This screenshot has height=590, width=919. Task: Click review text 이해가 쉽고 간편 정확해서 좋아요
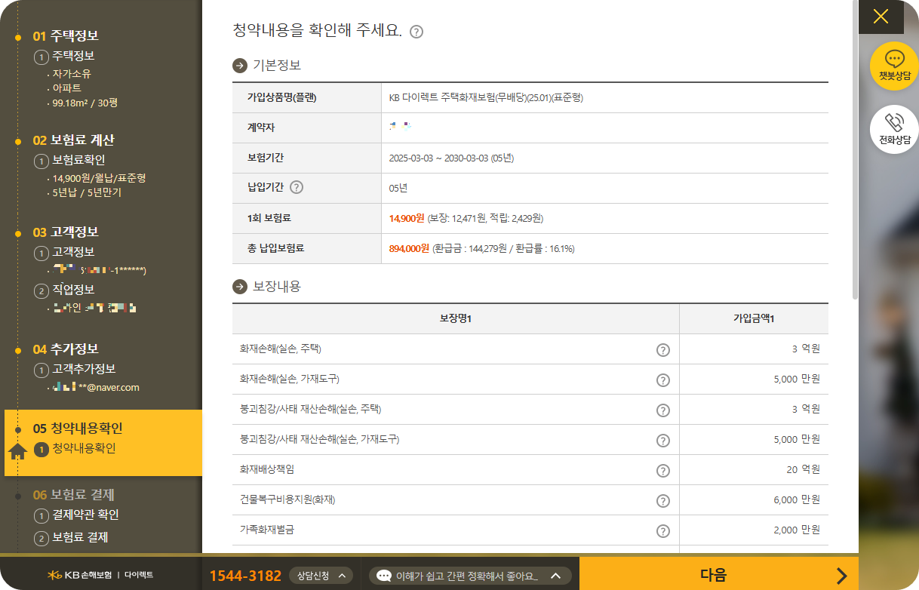pos(467,576)
